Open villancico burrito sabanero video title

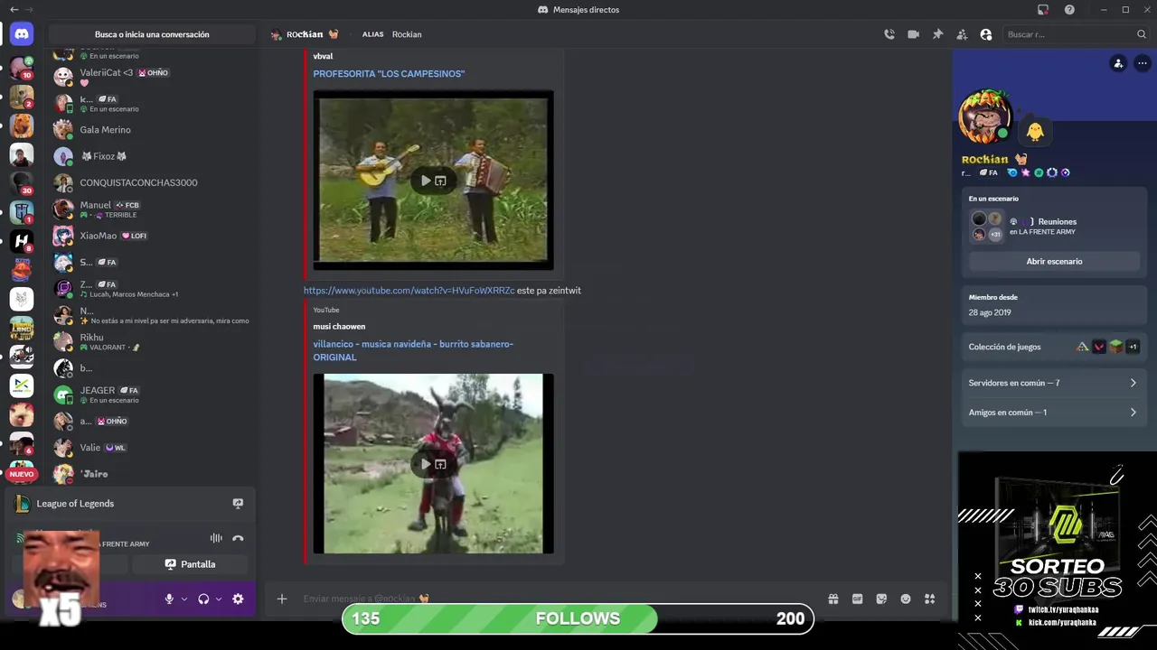tap(413, 350)
